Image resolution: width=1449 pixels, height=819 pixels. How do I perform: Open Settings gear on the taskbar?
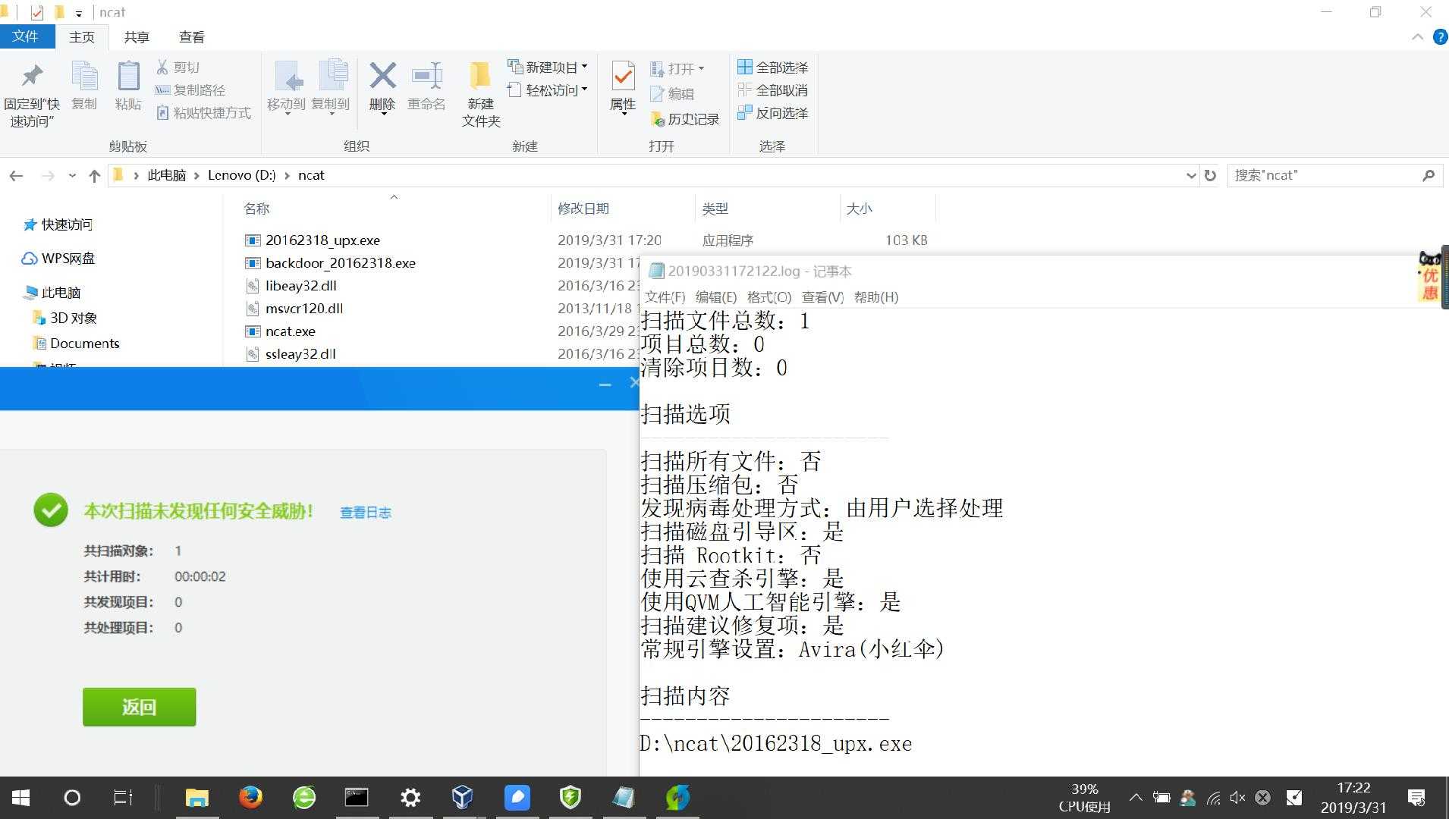pos(410,798)
